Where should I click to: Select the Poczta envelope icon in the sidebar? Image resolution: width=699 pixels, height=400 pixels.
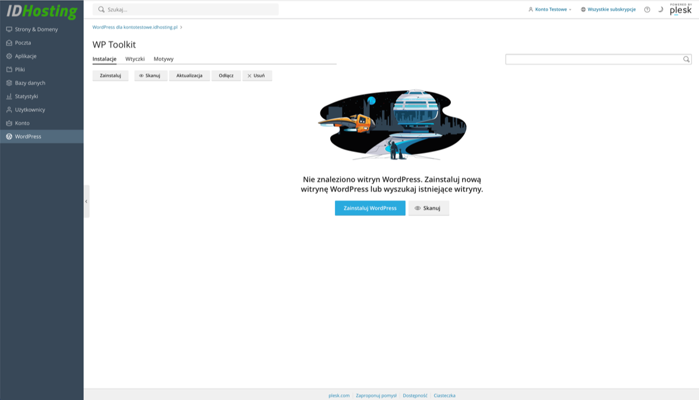[x=9, y=43]
